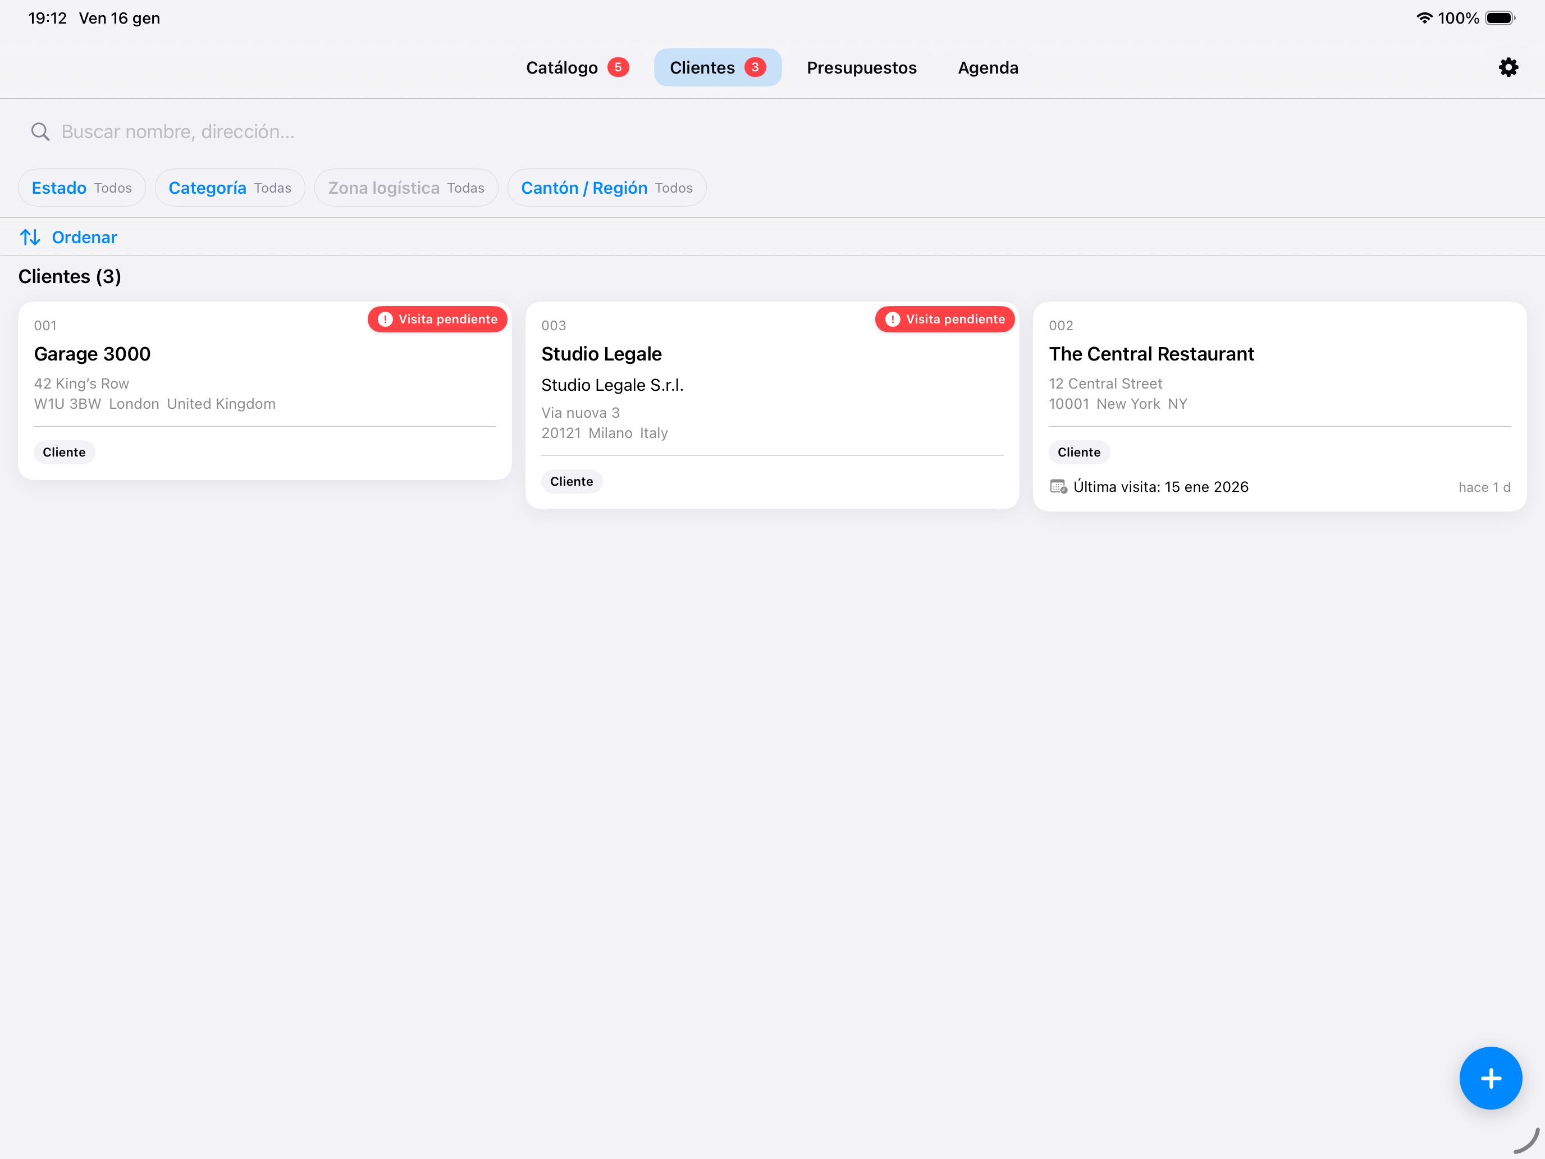1545x1159 pixels.
Task: Click the 'hace 1 d' label
Action: point(1484,487)
